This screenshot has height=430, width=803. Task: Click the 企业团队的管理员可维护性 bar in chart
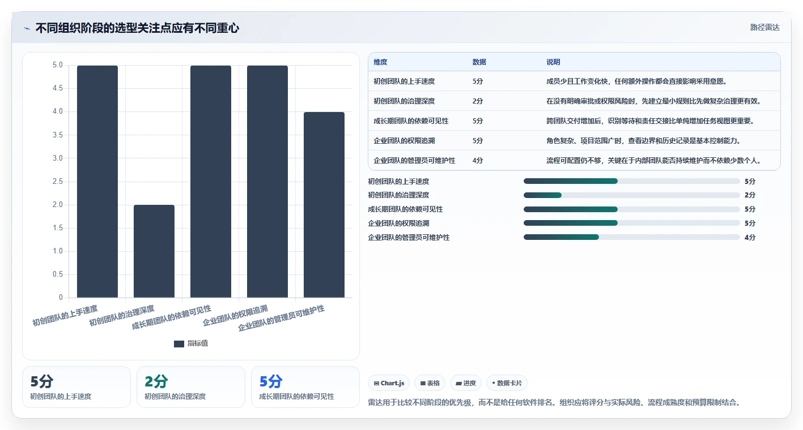pos(324,205)
